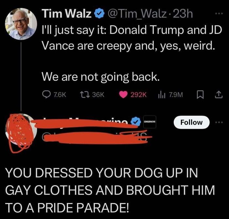The image size is (229, 219).
Task: Click Tim Walz's profile photo
Action: pyautogui.click(x=21, y=24)
